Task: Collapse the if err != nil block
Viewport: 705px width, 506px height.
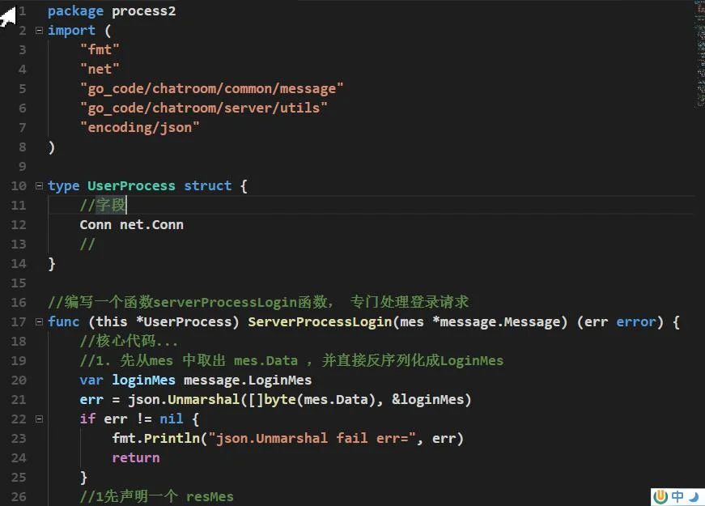Action: coord(39,419)
